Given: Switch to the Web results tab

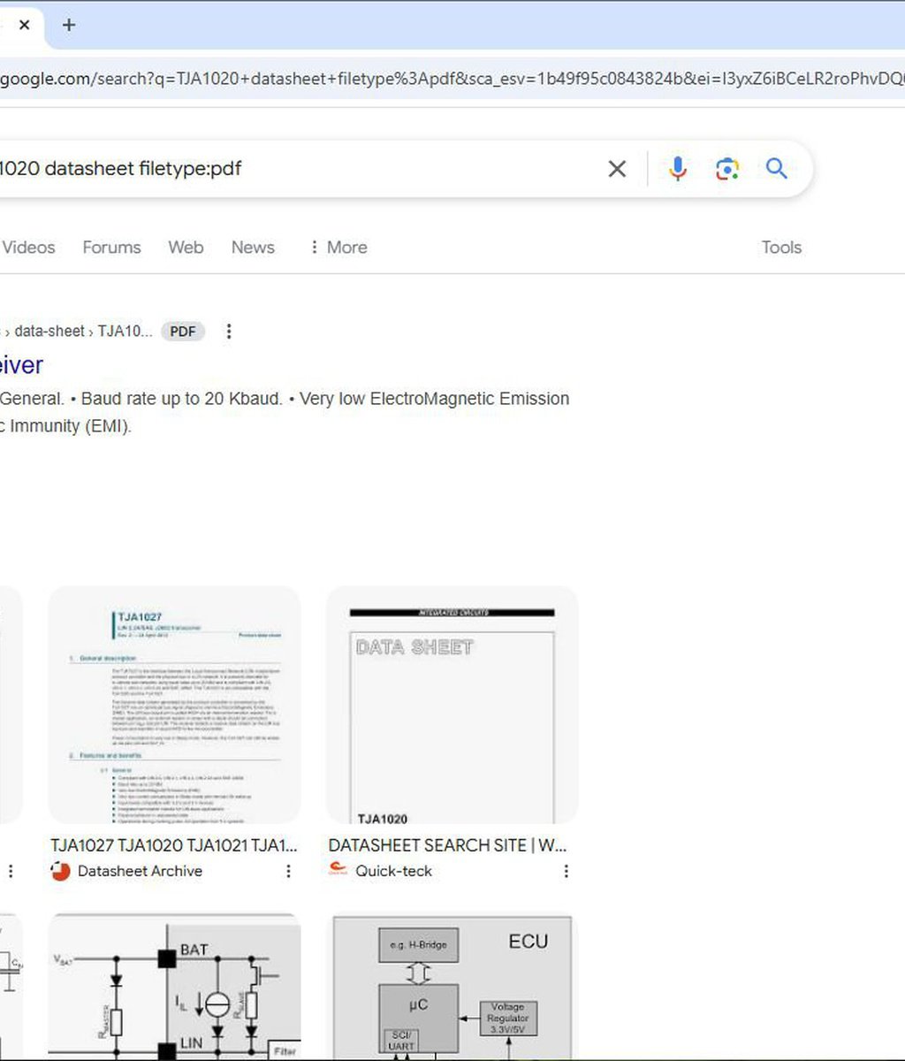Looking at the screenshot, I should point(186,248).
